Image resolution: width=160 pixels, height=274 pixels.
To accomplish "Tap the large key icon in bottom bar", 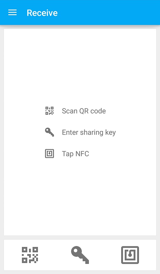I will click(x=80, y=255).
